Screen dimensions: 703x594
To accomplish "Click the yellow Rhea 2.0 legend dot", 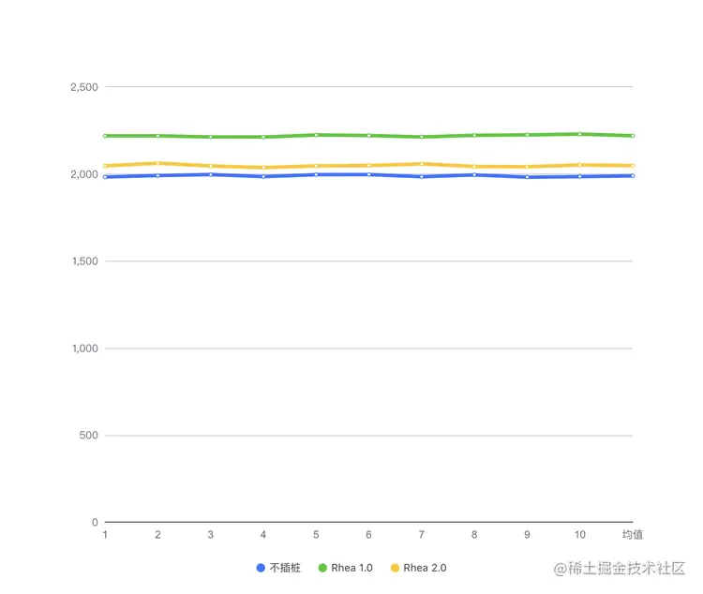I will 395,568.
